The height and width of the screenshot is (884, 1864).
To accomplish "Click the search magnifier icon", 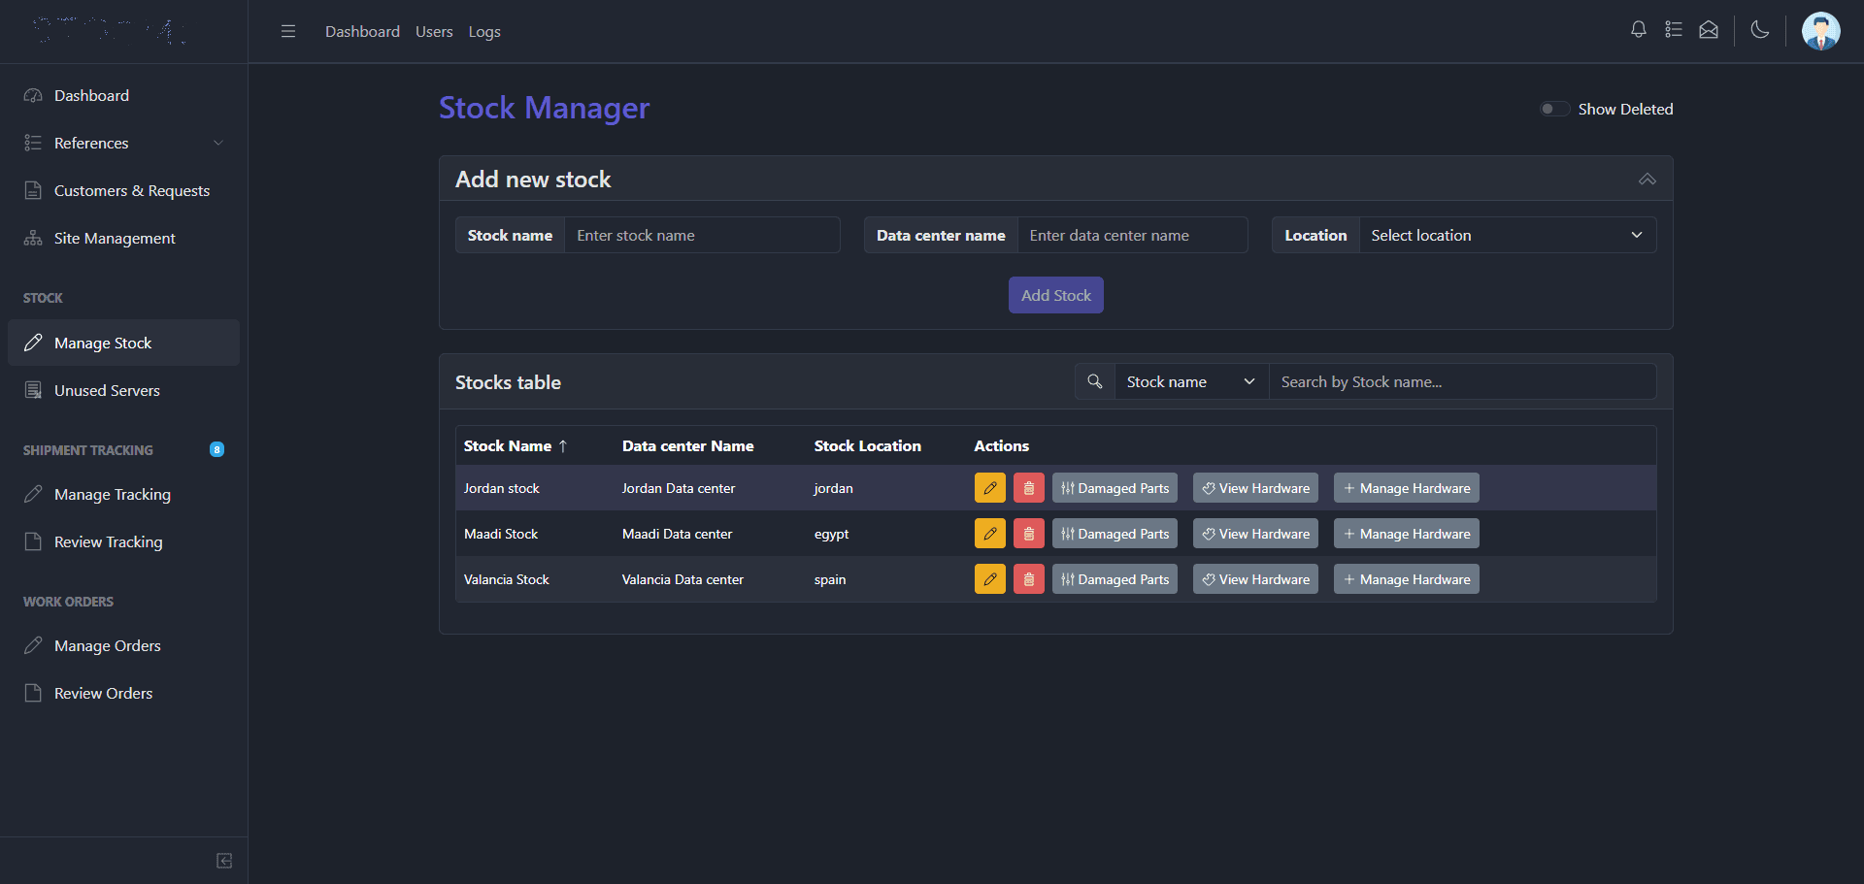I will coord(1095,381).
